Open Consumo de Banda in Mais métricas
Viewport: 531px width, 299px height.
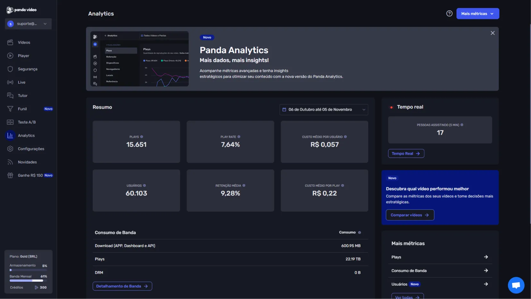pos(440,271)
